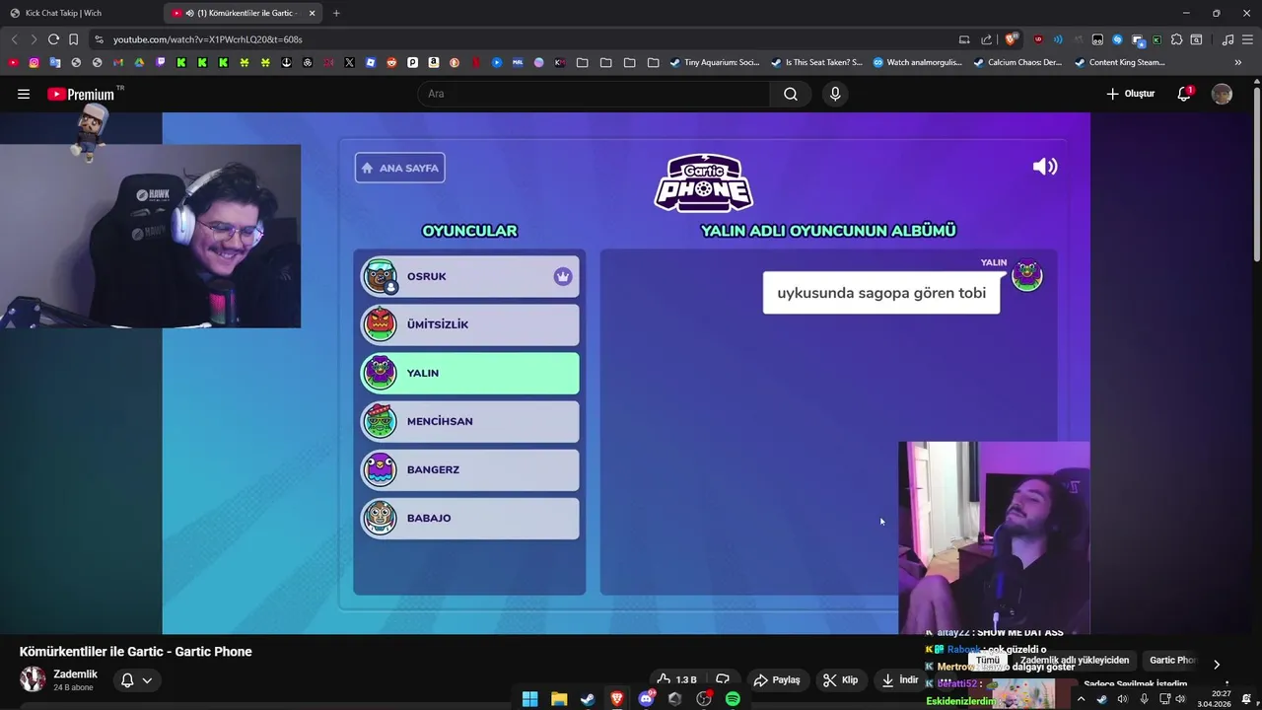Open the Steam taskbar icon
The width and height of the screenshot is (1262, 710).
[588, 699]
